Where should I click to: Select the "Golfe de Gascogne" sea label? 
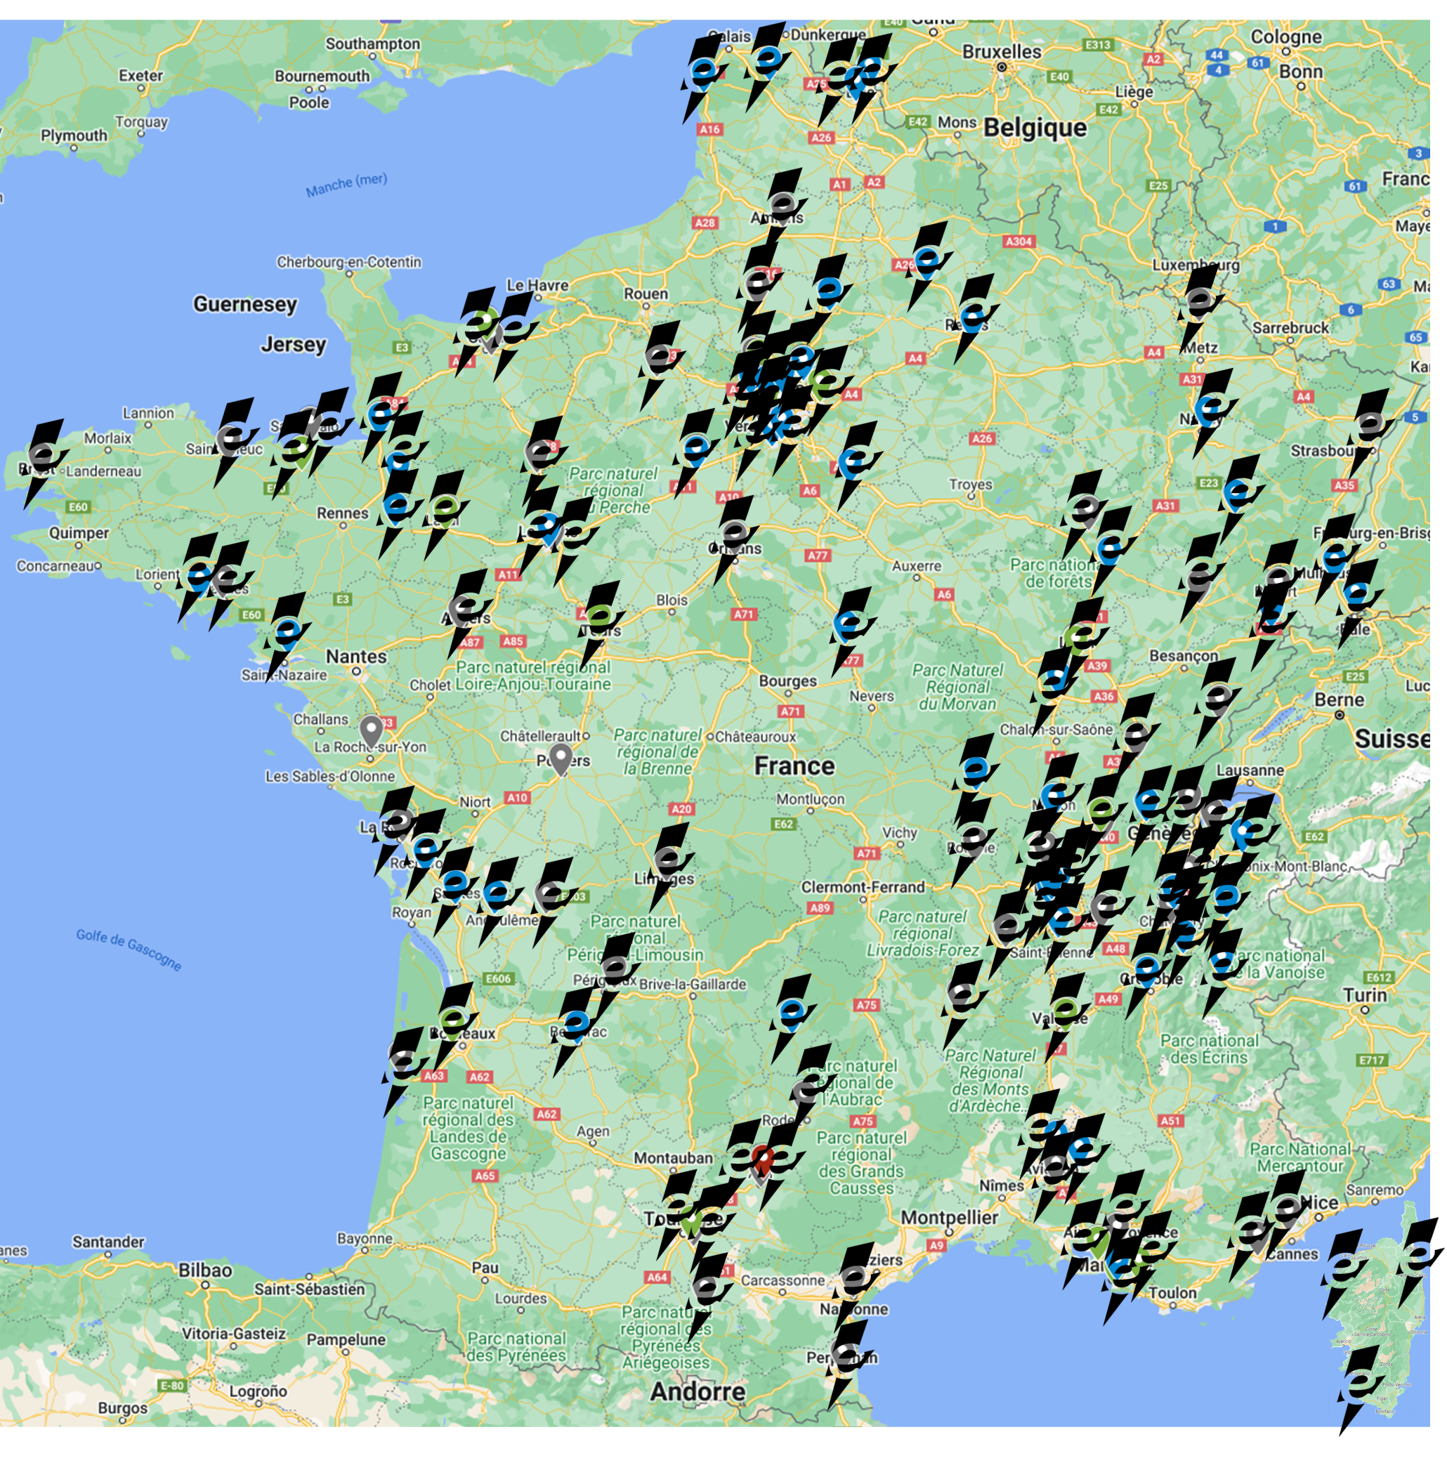click(x=129, y=950)
